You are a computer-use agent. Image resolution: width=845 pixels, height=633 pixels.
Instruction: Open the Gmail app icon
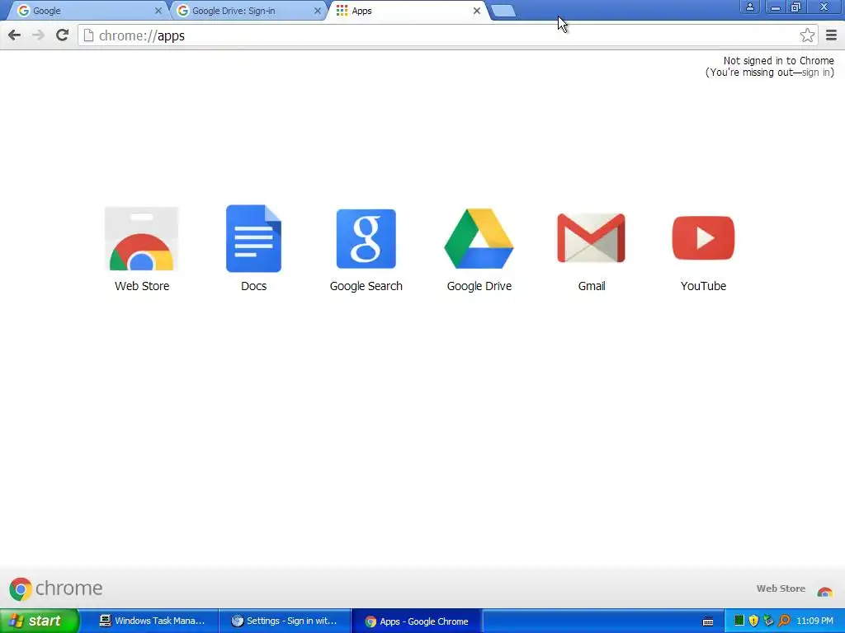click(591, 238)
